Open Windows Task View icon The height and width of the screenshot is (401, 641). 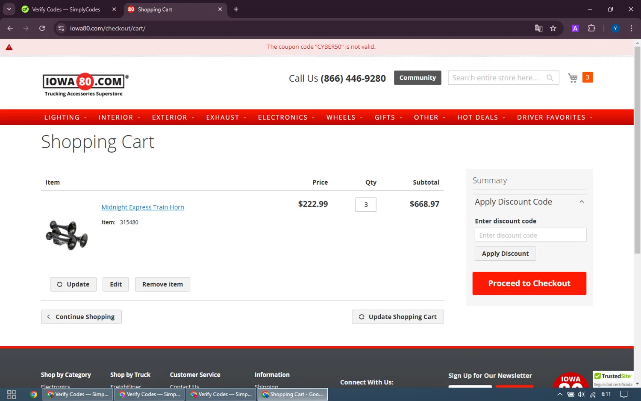[12, 394]
